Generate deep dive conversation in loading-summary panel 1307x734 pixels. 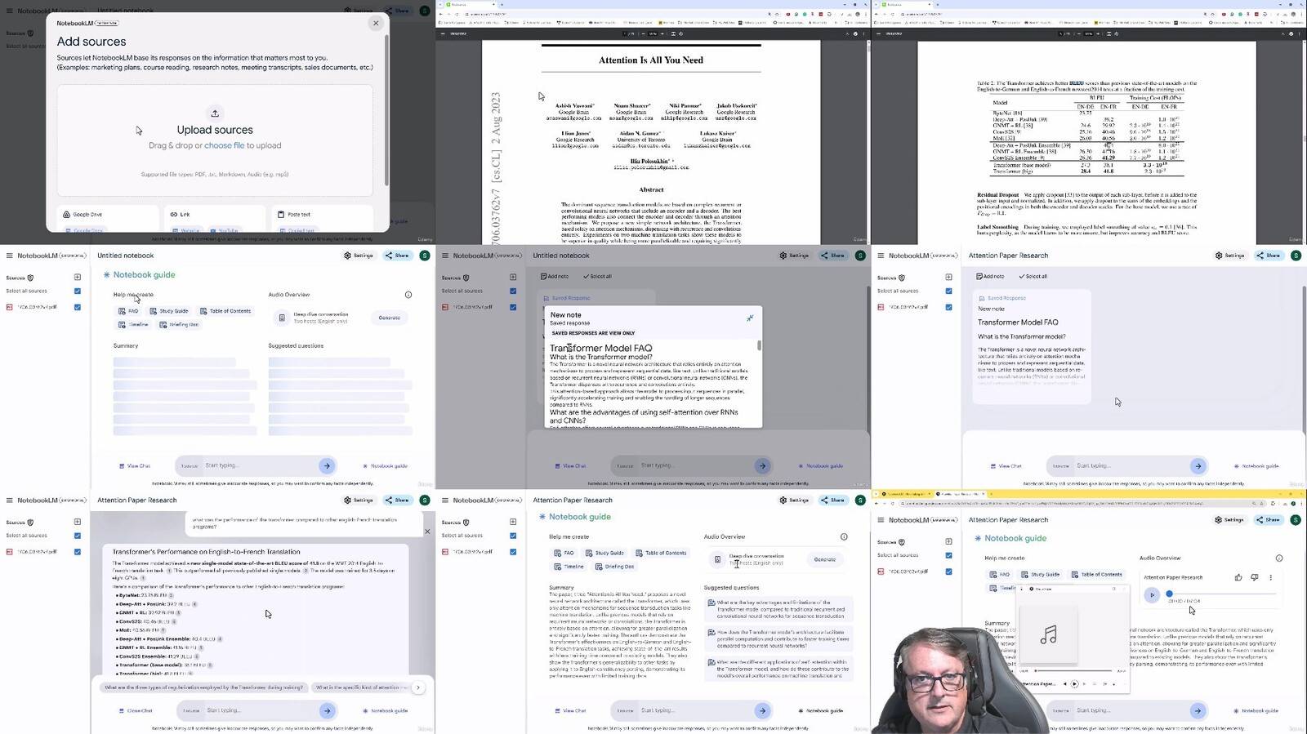coord(390,318)
